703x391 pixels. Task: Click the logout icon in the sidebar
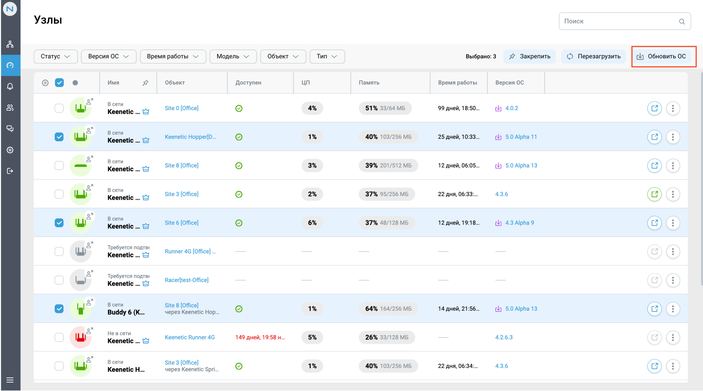click(10, 171)
